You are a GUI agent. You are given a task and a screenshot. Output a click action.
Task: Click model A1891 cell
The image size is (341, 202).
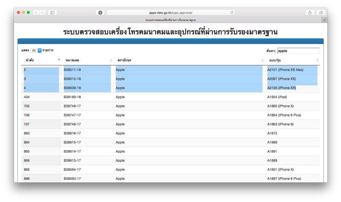(x=272, y=151)
